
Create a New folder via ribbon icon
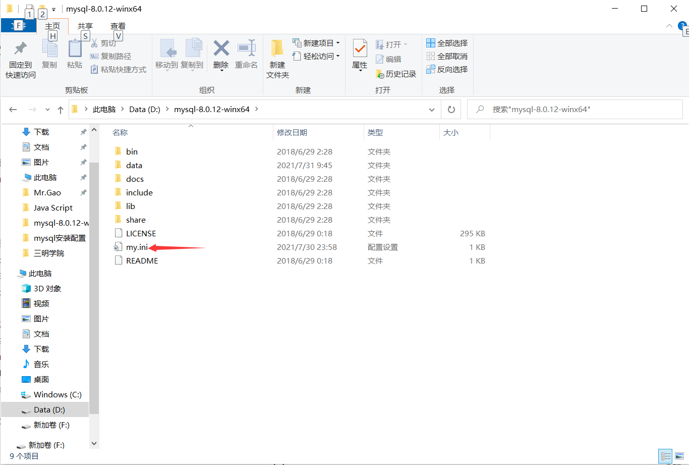277,48
